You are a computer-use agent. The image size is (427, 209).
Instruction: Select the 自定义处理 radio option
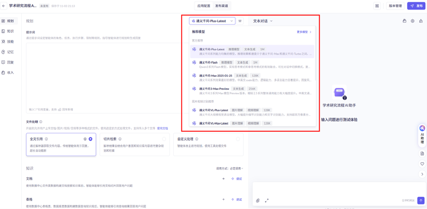(238, 139)
